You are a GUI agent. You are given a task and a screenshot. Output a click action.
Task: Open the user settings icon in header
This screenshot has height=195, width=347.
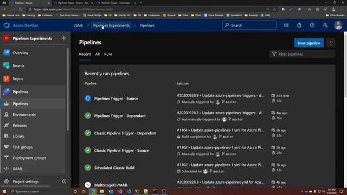[x=325, y=25]
